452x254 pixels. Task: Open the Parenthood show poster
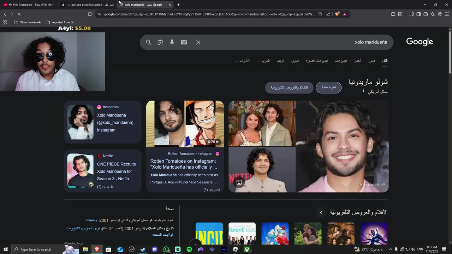[242, 233]
